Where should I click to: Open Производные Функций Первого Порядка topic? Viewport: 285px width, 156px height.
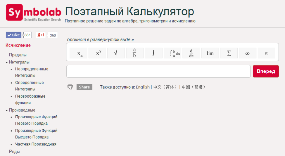[36, 120]
